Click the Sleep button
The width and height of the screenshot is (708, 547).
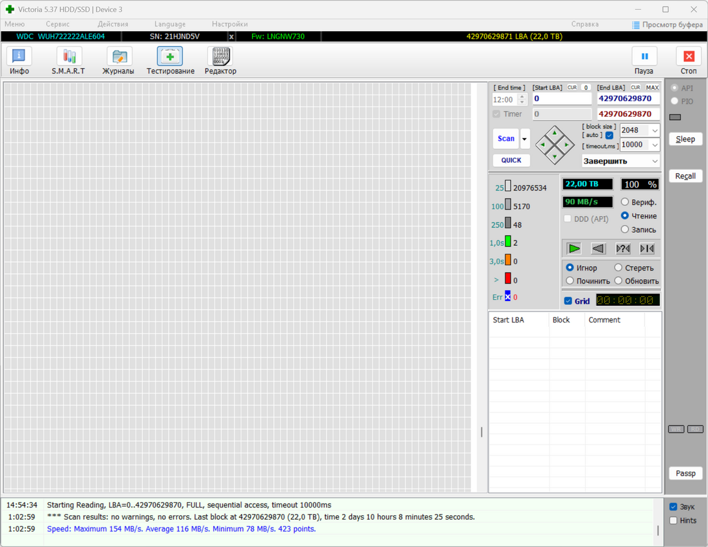click(685, 139)
